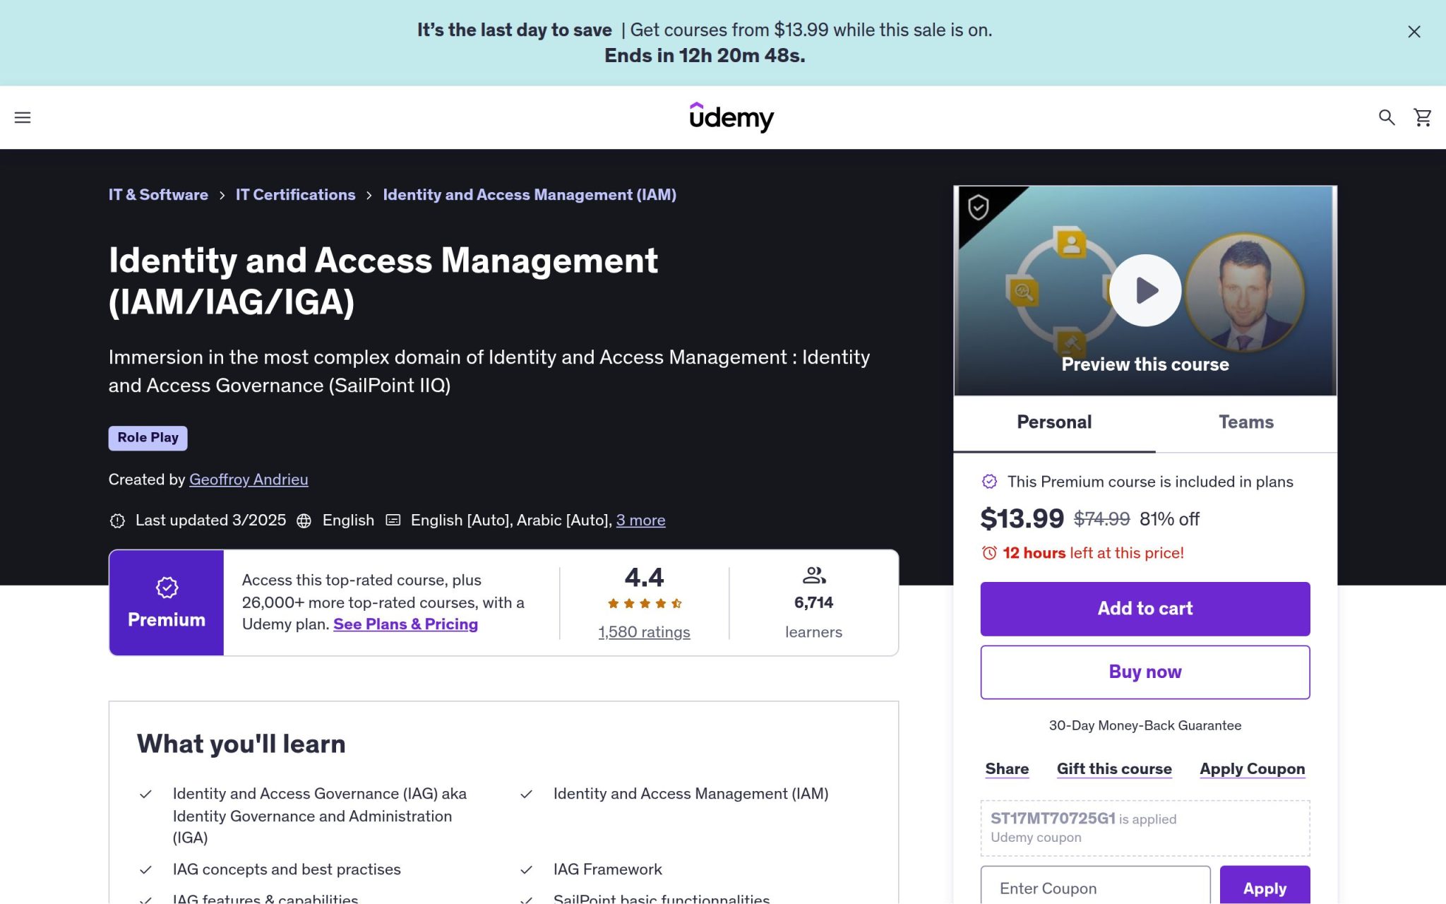Click checkmark beside IAG concepts and best practises
The width and height of the screenshot is (1446, 904).
(x=145, y=870)
